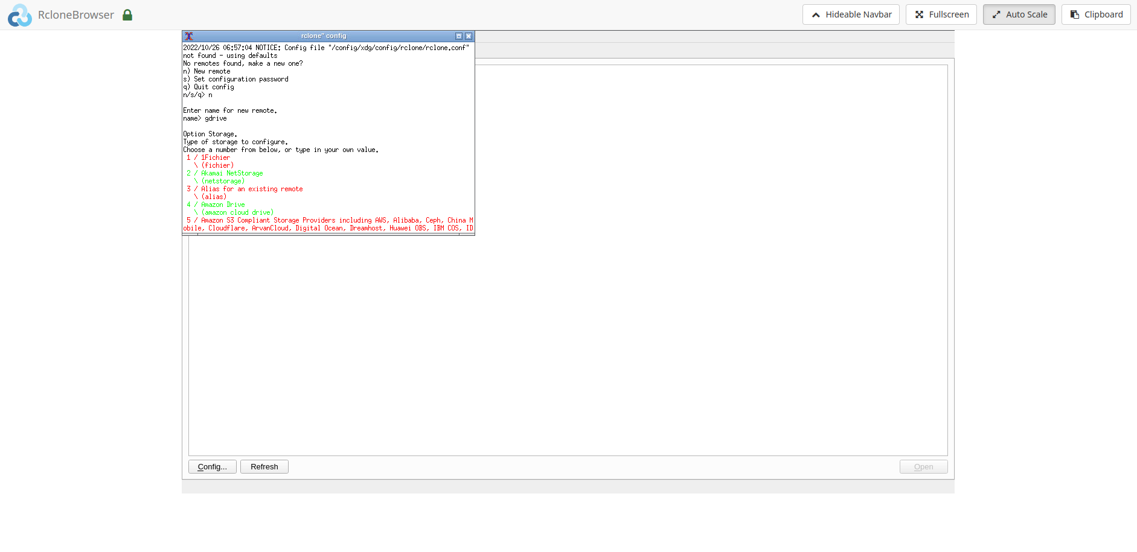Click the green security lock icon

coord(127,14)
